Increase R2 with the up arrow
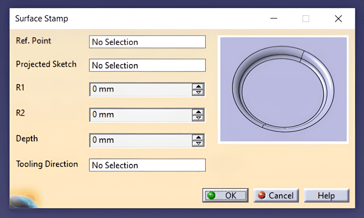 coord(198,112)
